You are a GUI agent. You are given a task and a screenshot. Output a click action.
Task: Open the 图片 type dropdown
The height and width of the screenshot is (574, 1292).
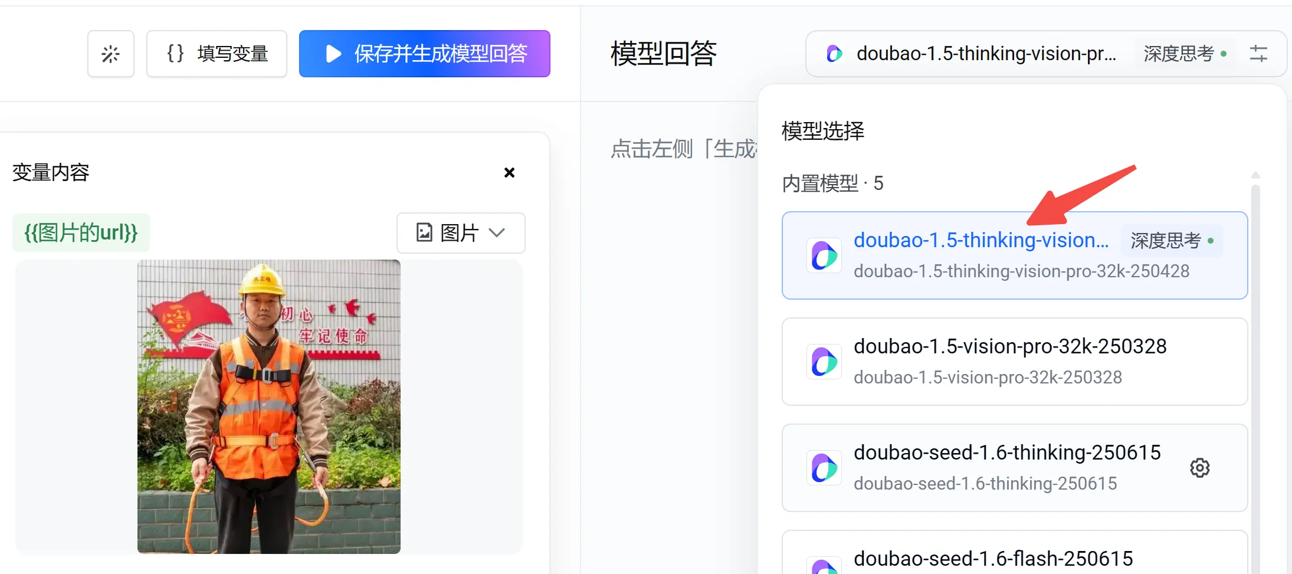(x=461, y=232)
